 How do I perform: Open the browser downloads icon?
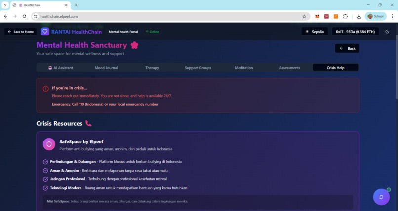click(359, 16)
